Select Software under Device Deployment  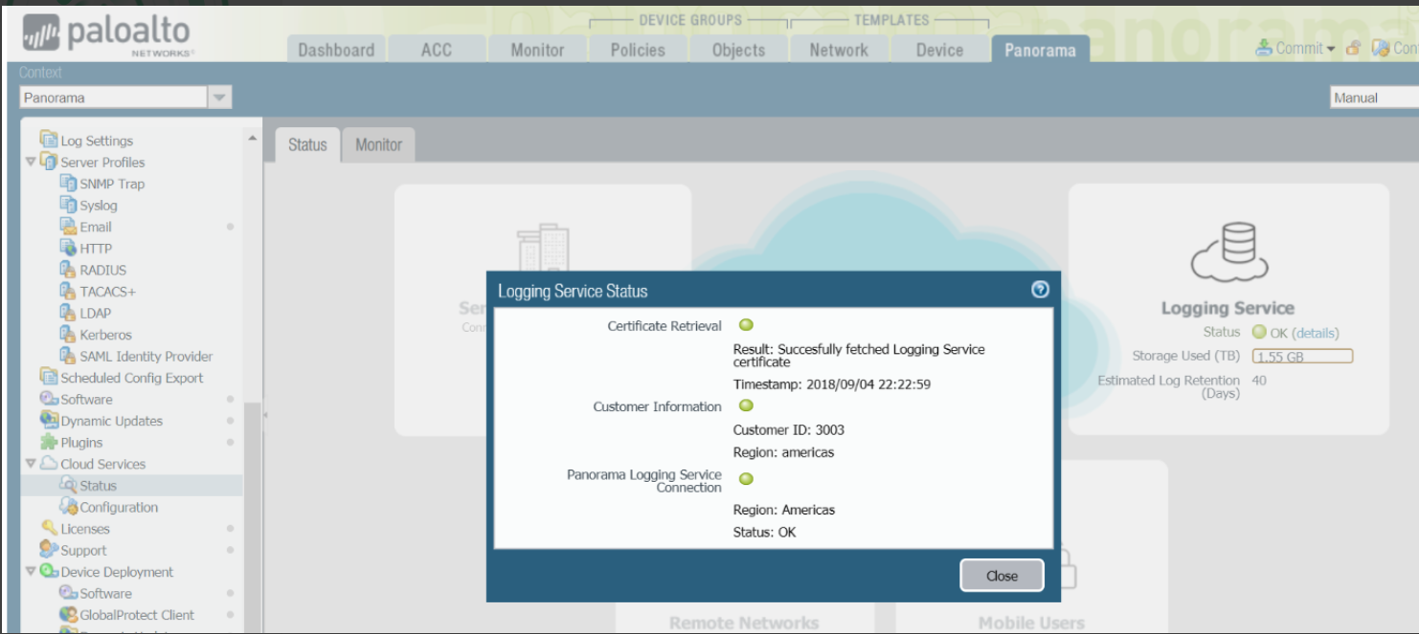(x=105, y=593)
